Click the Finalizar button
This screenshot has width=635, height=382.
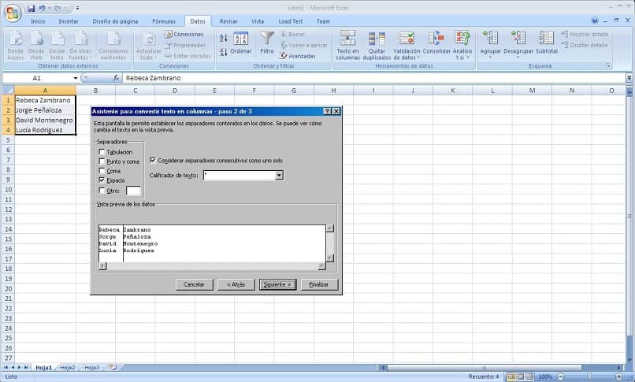pos(319,284)
